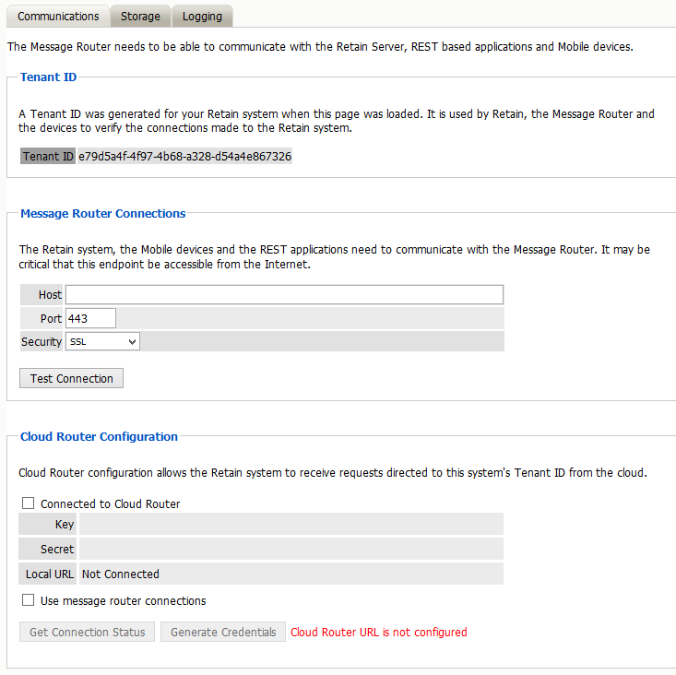Viewport: 676px width, 675px height.
Task: Click the Cloud Router Configuration section heading
Action: 99,437
